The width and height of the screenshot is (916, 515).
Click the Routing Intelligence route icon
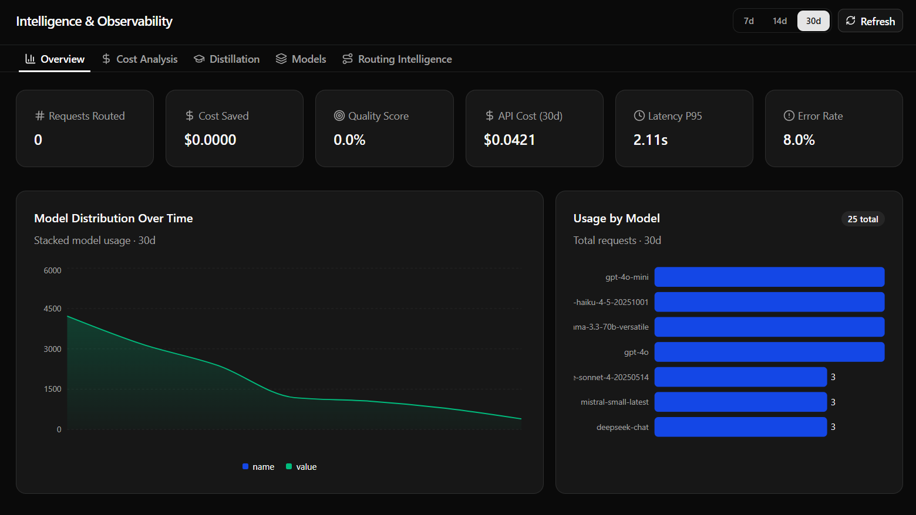348,59
